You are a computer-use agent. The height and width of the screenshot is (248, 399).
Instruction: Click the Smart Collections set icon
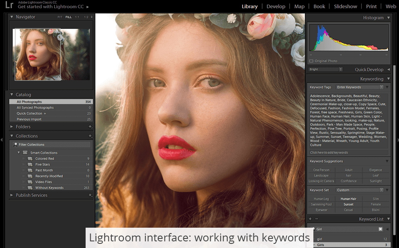pos(25,153)
